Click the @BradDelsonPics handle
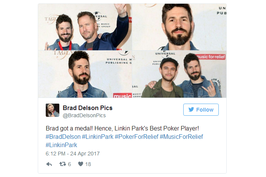Viewport: 266px width, 177px height. point(84,115)
